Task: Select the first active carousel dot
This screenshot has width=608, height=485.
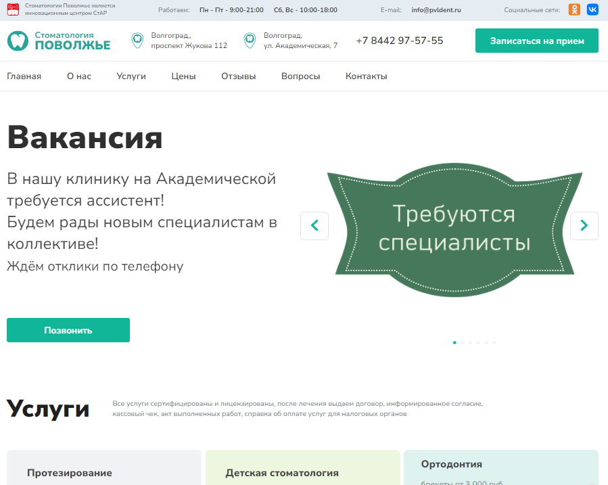Action: pos(454,343)
